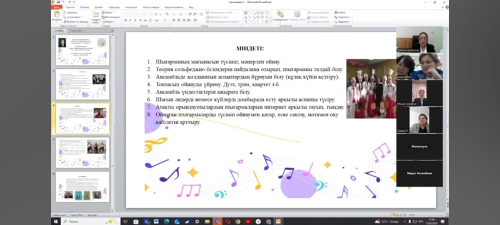Expand the Select (Выделить) dropdown
Screen dimensions: 500x225
[x=344, y=22]
